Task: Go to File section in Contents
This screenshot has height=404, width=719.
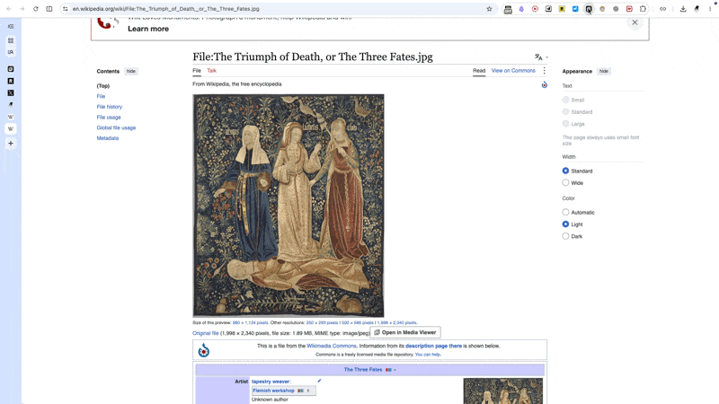Action: click(101, 97)
